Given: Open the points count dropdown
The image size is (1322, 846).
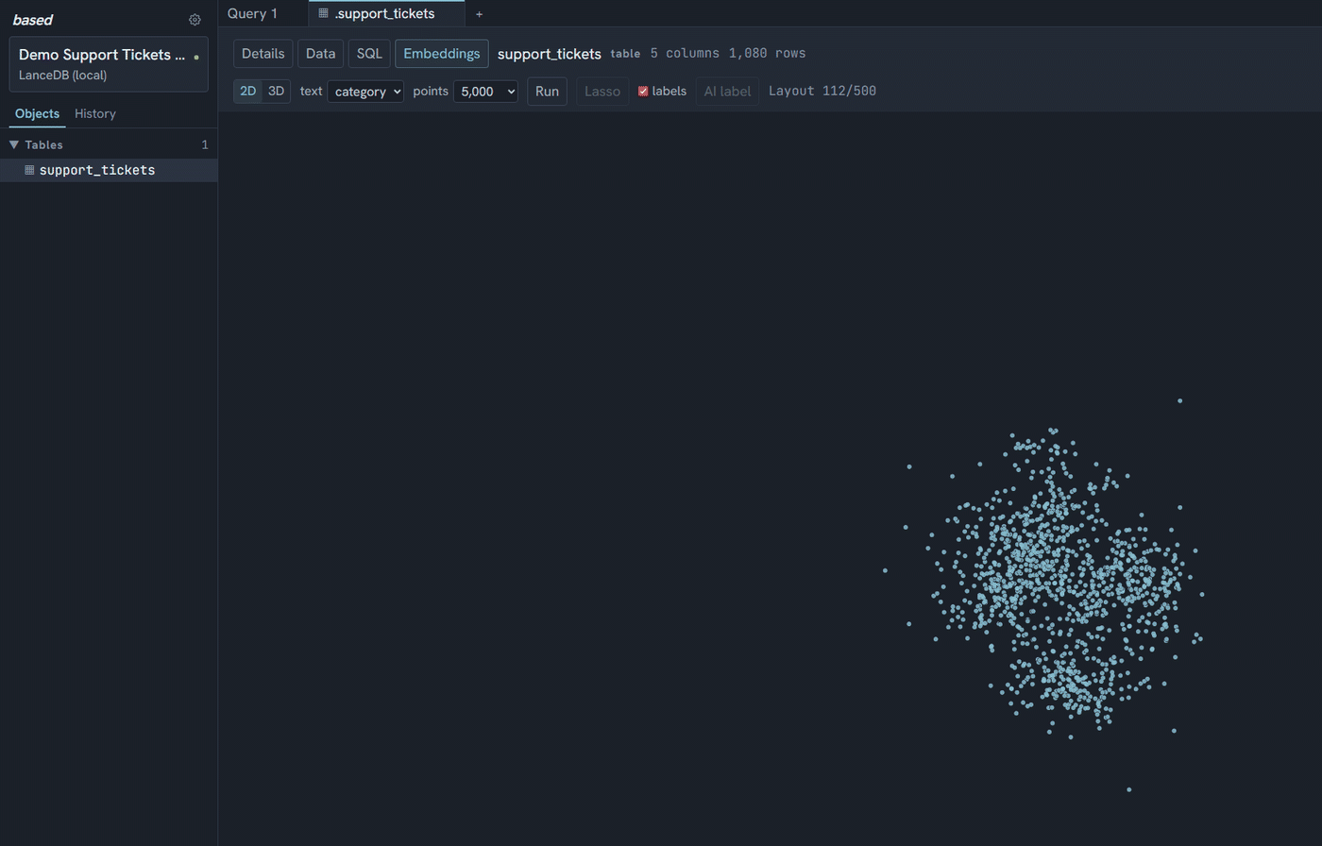Looking at the screenshot, I should point(485,92).
